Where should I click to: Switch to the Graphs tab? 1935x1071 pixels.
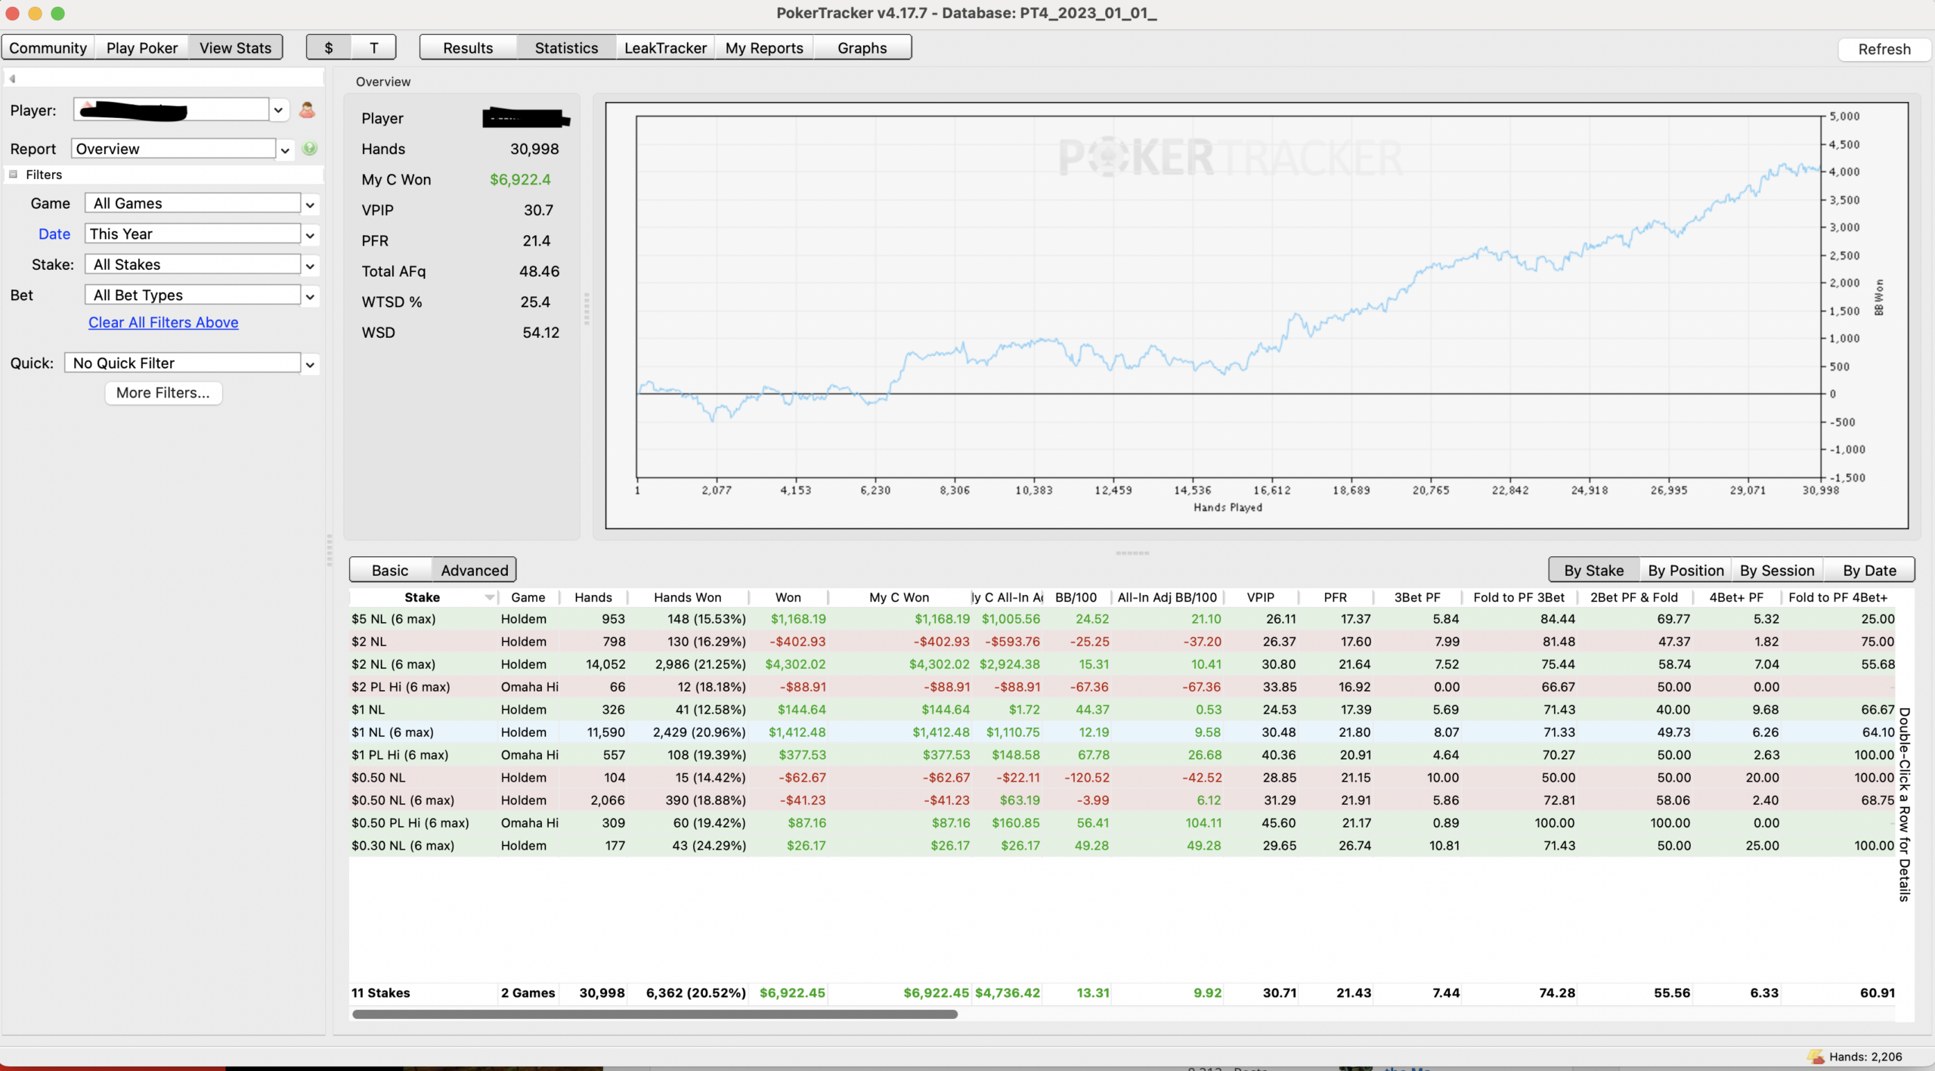point(862,48)
